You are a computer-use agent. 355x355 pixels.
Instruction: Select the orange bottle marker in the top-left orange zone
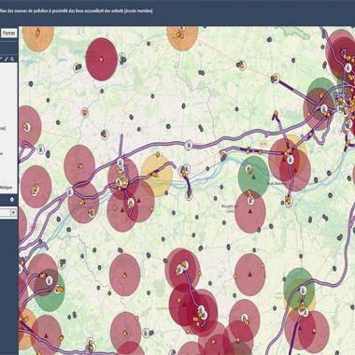[x=37, y=33]
